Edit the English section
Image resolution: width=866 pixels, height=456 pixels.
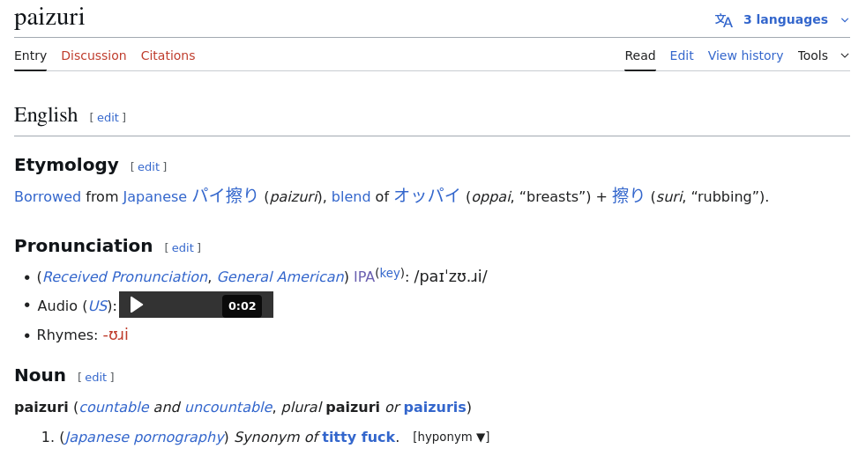click(108, 117)
